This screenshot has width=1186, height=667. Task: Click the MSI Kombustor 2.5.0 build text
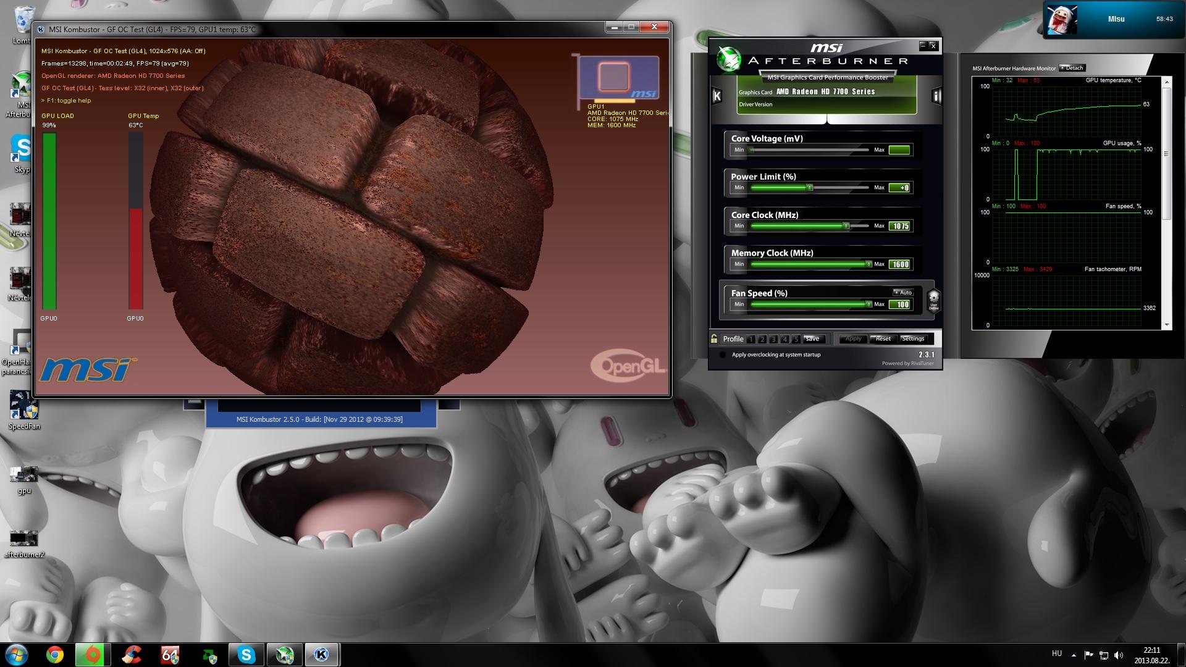coord(319,419)
